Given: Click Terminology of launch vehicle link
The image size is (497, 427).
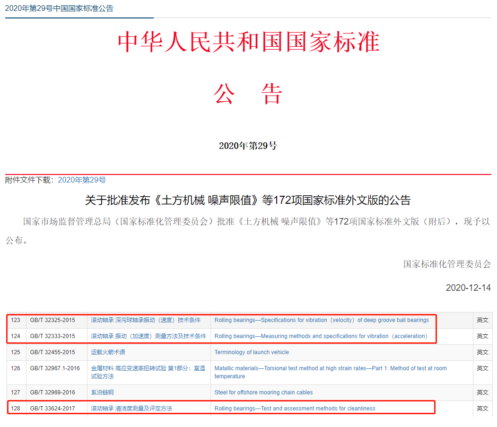Looking at the screenshot, I should click(x=252, y=352).
